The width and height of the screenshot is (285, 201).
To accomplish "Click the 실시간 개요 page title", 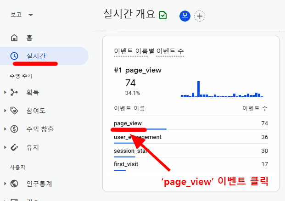I will coord(129,14).
